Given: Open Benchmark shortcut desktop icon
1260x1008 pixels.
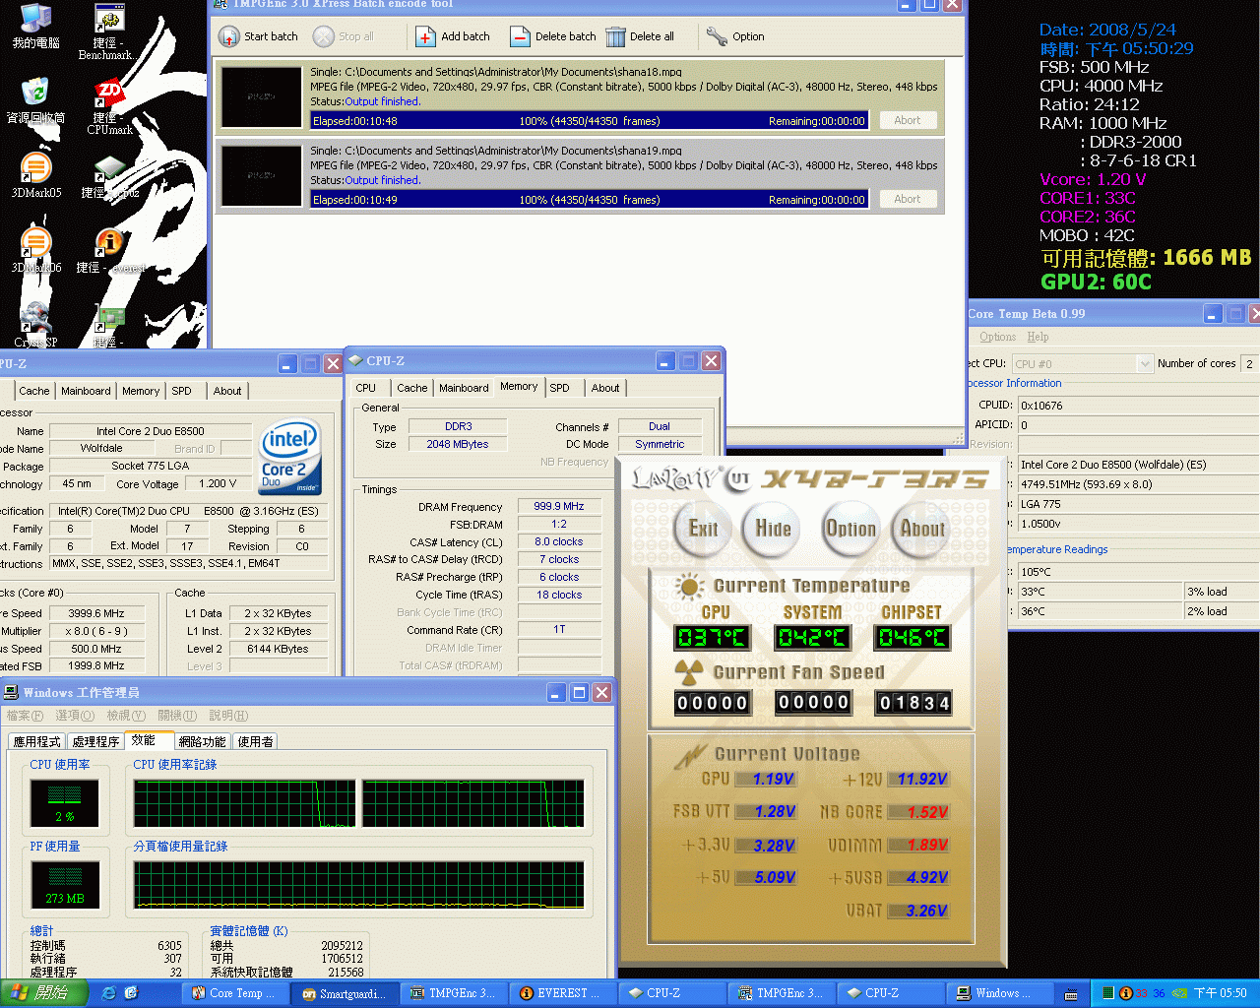Looking at the screenshot, I should pyautogui.click(x=109, y=31).
